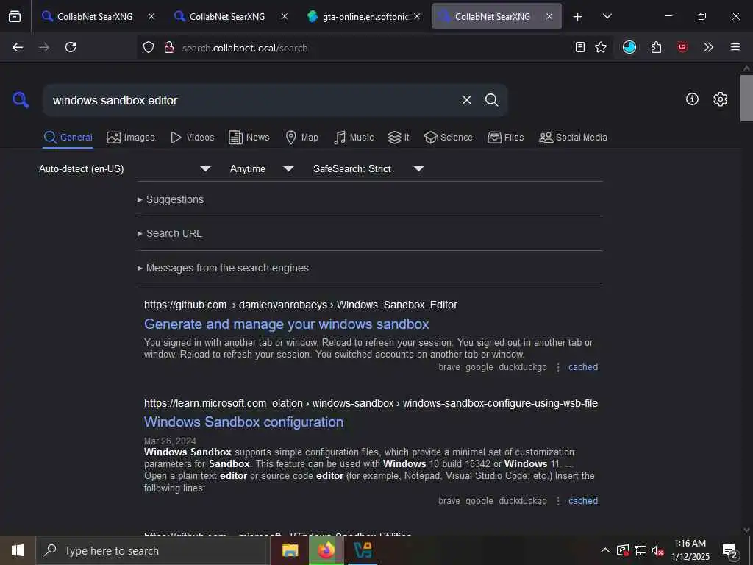This screenshot has height=565, width=753.
Task: Go back with the browser back arrow
Action: tap(18, 47)
